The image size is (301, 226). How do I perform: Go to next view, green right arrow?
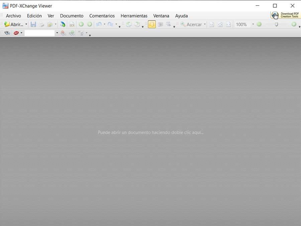click(89, 24)
